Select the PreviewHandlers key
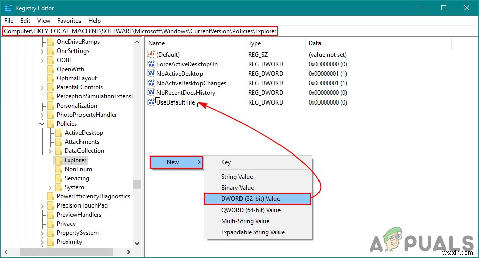 pyautogui.click(x=79, y=215)
